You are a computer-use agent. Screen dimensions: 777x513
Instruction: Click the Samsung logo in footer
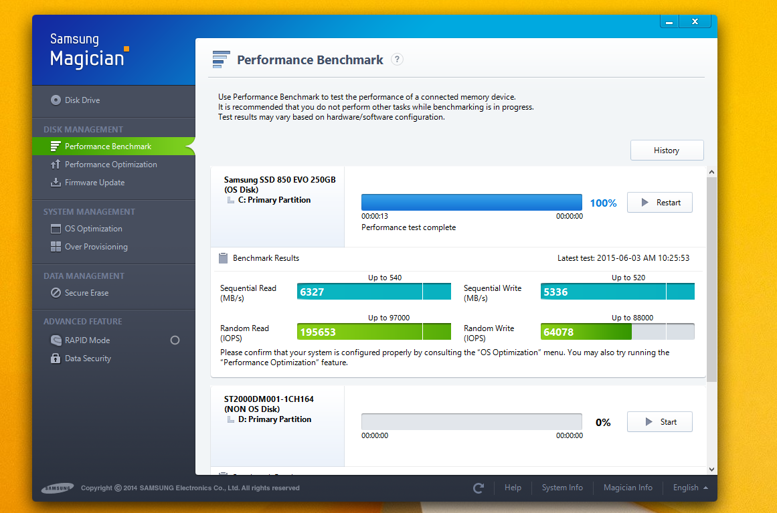(58, 488)
